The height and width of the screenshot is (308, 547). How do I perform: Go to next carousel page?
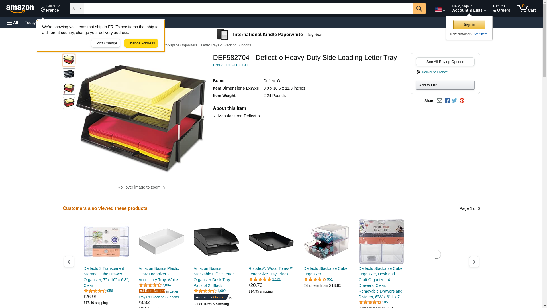(474, 262)
